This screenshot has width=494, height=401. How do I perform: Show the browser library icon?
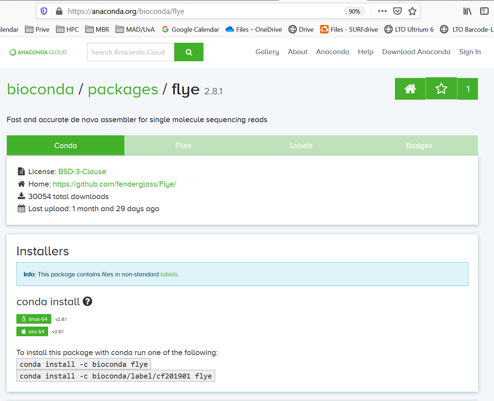[467, 11]
